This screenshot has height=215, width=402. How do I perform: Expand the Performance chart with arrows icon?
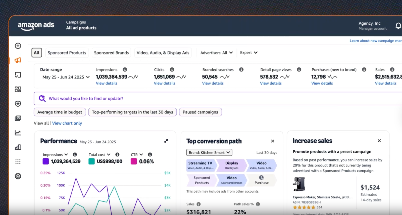click(x=166, y=141)
